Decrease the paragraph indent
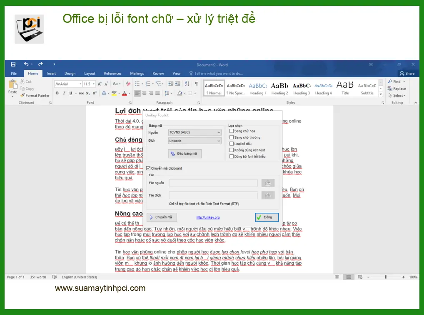The width and height of the screenshot is (424, 315). (171, 84)
